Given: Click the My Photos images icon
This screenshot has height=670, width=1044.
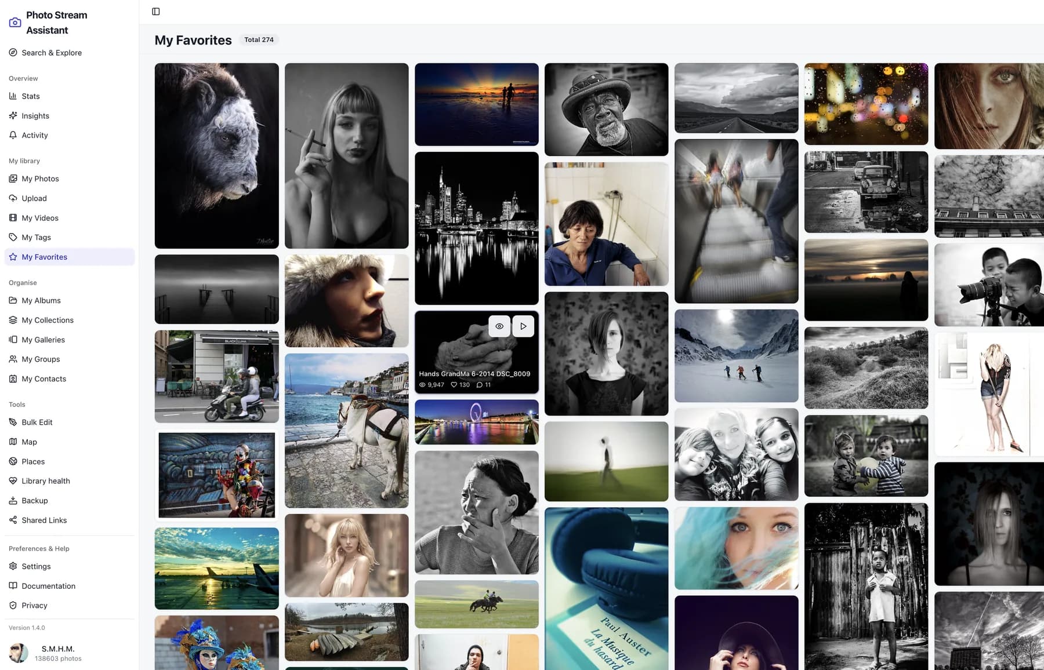Looking at the screenshot, I should pos(13,179).
